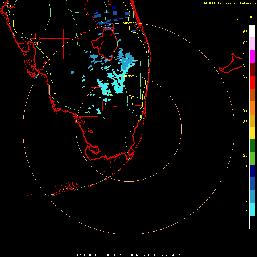Click the island outline east of Florida

click(x=230, y=63)
